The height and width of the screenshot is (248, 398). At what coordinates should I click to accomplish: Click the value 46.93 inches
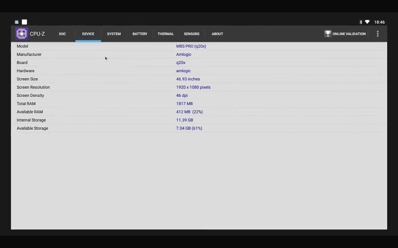coord(188,79)
